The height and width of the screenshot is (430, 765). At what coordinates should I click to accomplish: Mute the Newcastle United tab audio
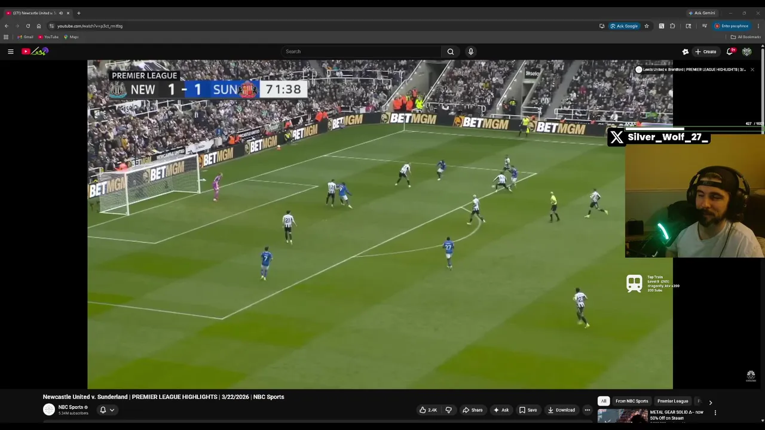[60, 13]
